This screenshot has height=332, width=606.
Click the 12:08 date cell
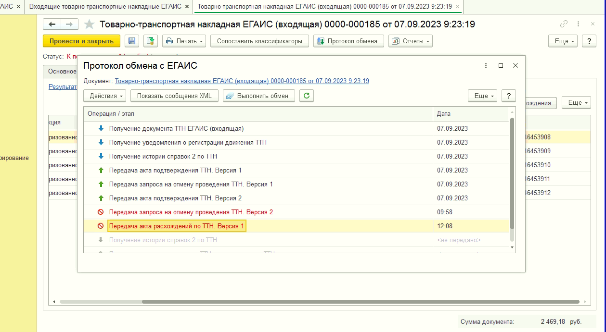(471, 226)
